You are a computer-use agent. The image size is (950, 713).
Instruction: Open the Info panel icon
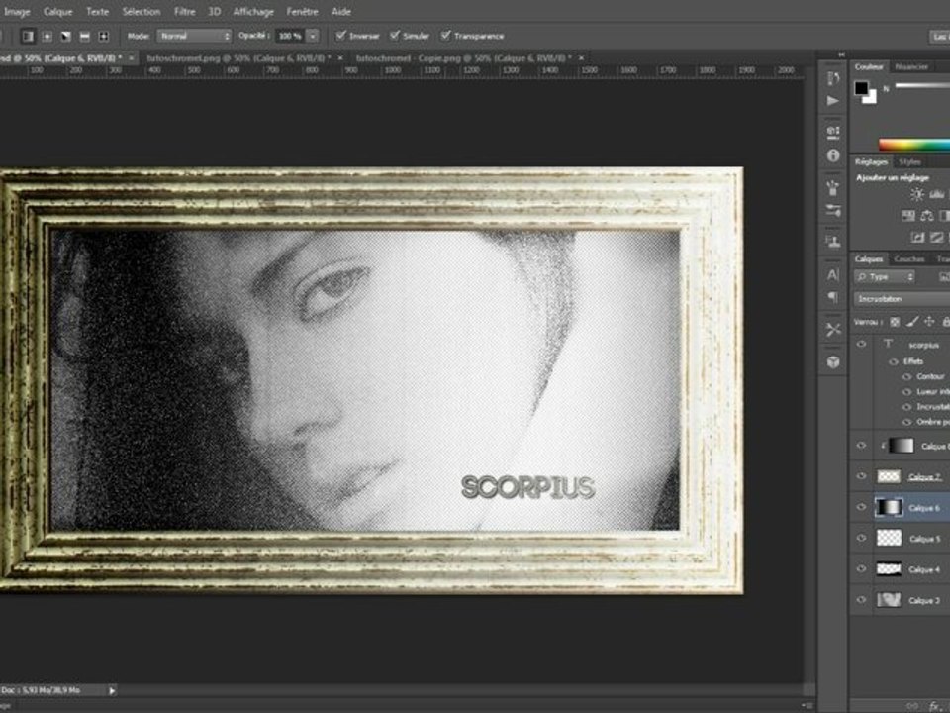(833, 155)
